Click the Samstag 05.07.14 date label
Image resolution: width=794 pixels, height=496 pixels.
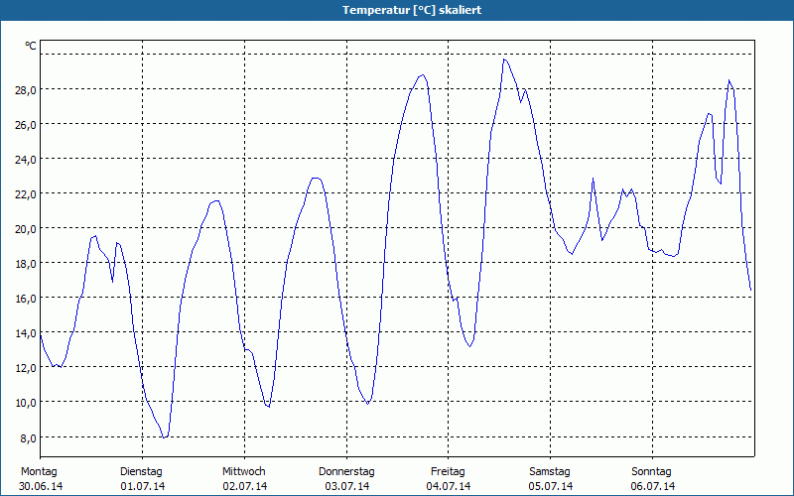pos(551,479)
